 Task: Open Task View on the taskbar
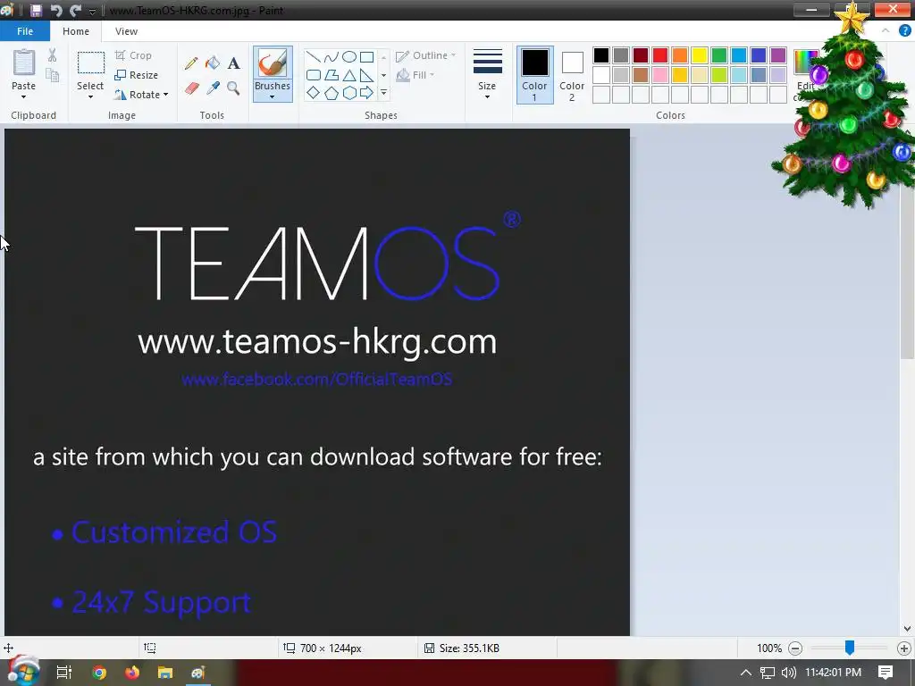(64, 673)
